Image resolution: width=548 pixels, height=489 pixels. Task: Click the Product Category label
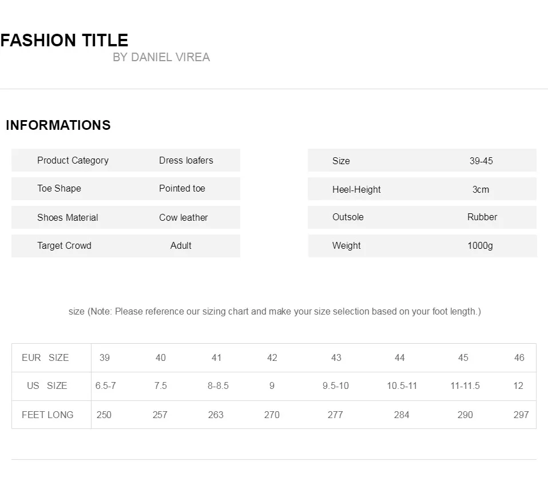[73, 160]
